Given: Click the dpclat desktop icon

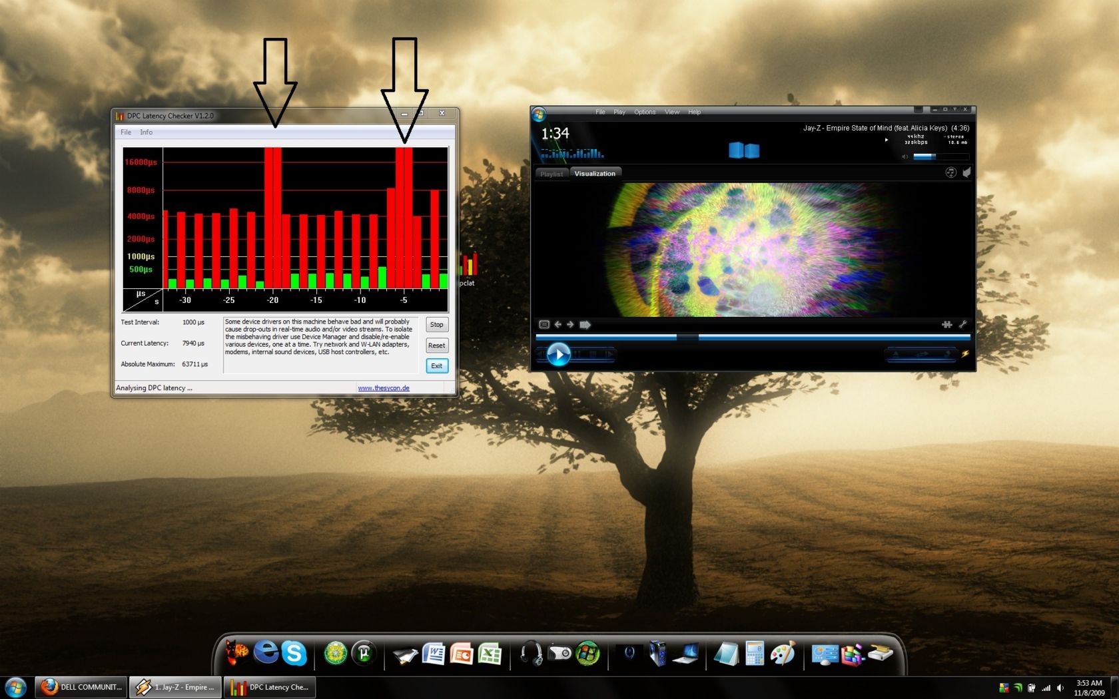Looking at the screenshot, I should [468, 269].
